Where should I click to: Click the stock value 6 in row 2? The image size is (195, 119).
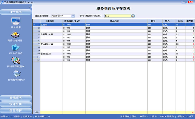190,28
